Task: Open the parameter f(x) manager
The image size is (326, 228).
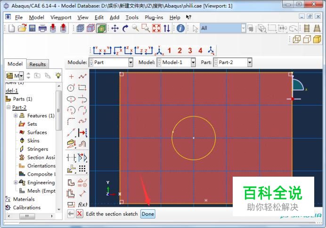Action: click(82, 204)
